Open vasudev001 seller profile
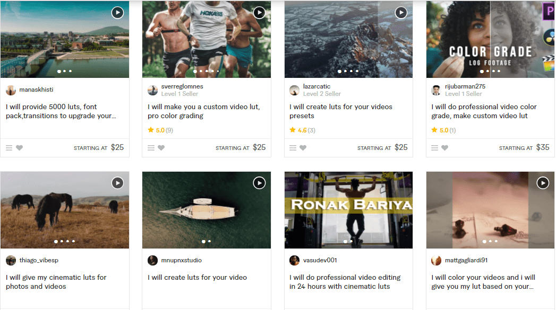Screen dimensions: 556x310 (x=320, y=260)
